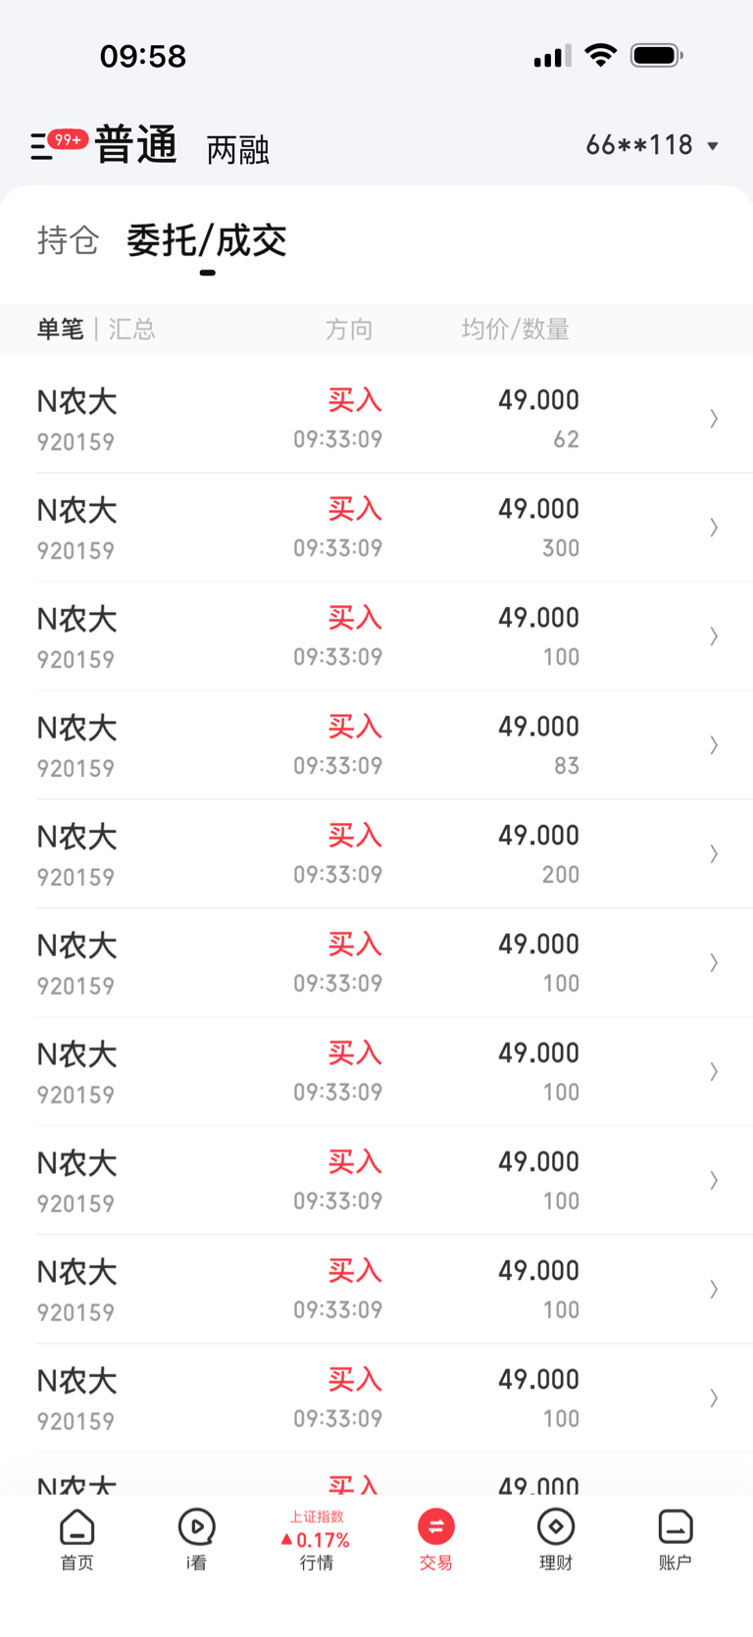Open 行情 market quotes with 上证指数
Screen dimensions: 753x1637
pyautogui.click(x=317, y=1540)
